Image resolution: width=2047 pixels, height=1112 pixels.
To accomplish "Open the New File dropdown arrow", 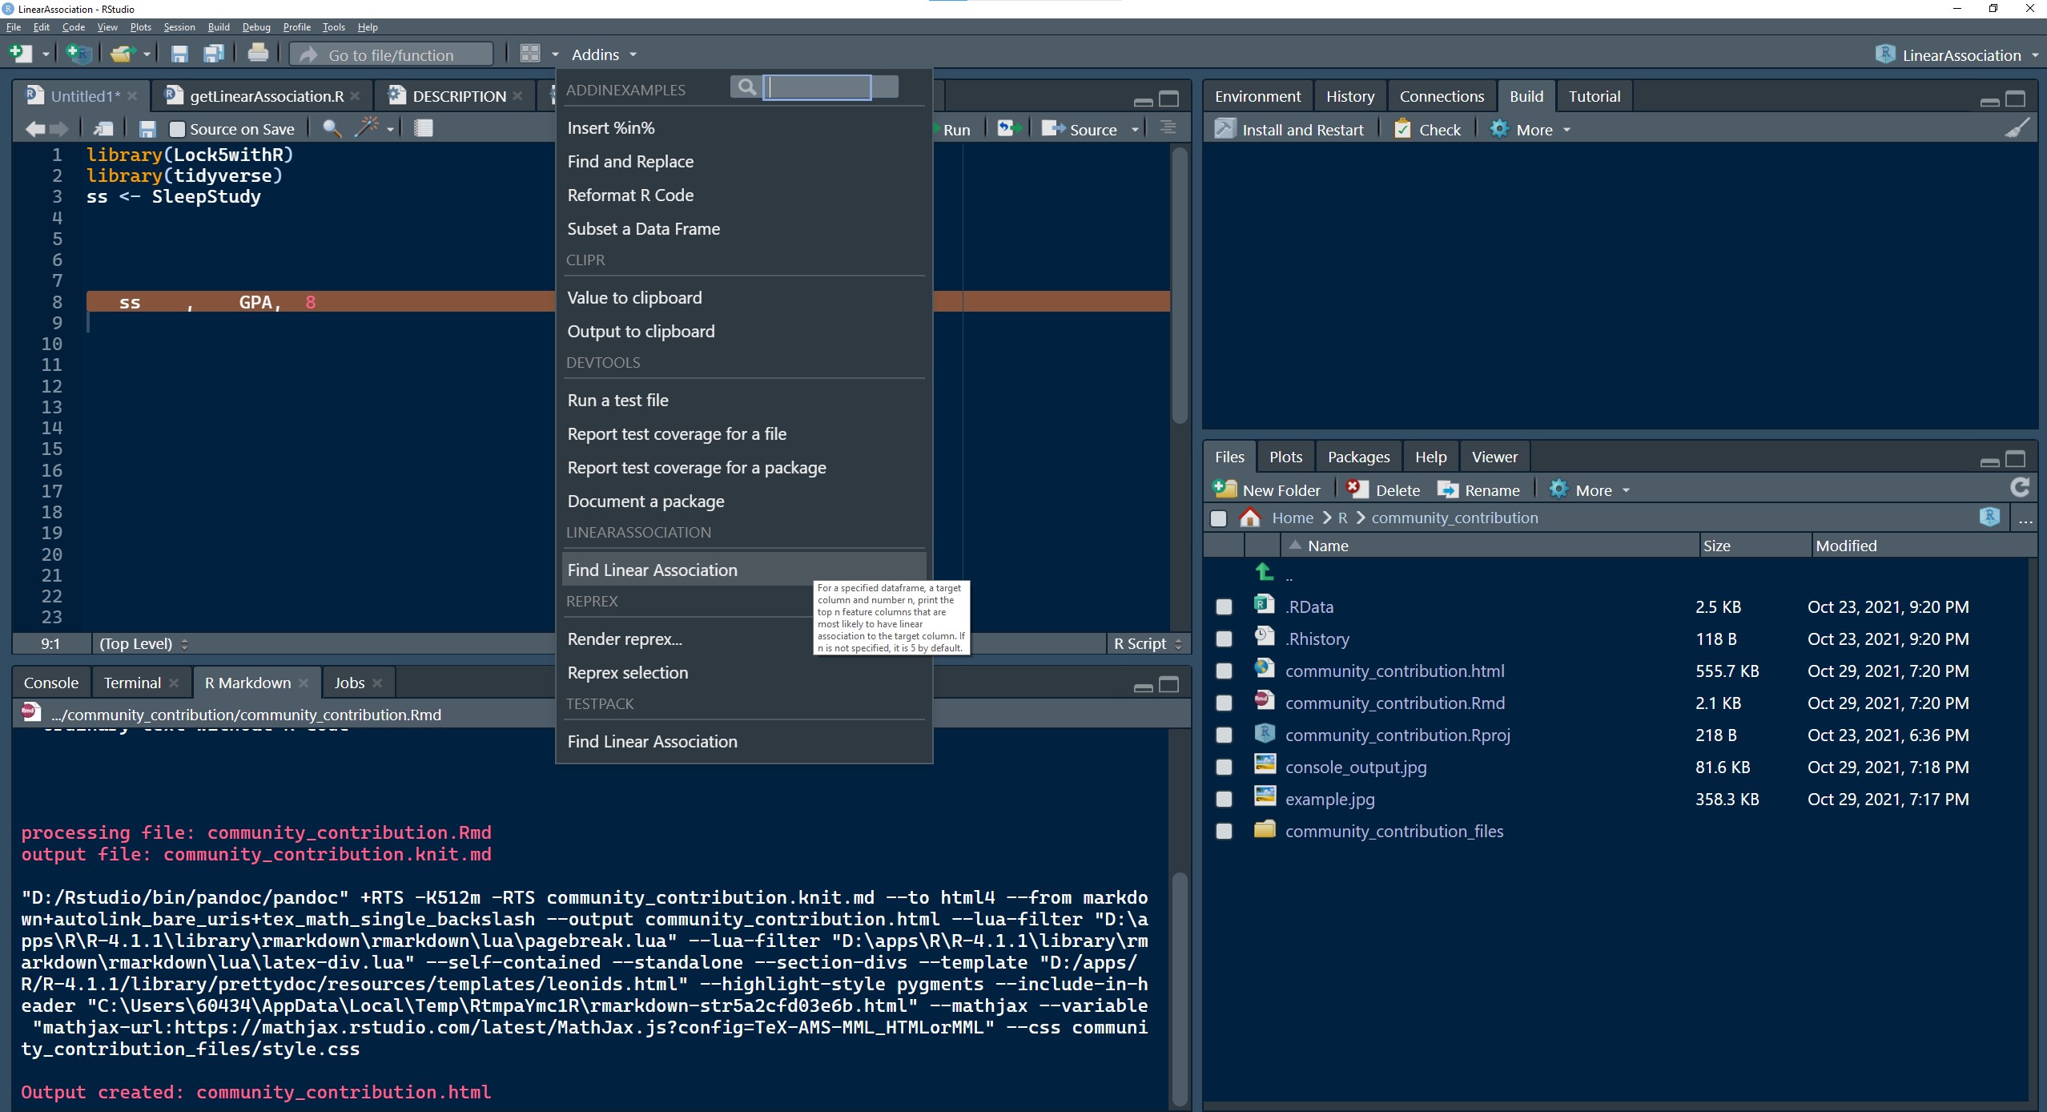I will (x=46, y=55).
